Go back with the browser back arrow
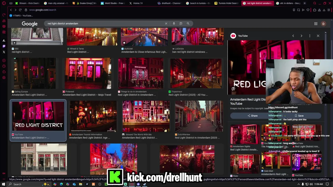Image resolution: width=333 pixels, height=187 pixels. pos(11,10)
